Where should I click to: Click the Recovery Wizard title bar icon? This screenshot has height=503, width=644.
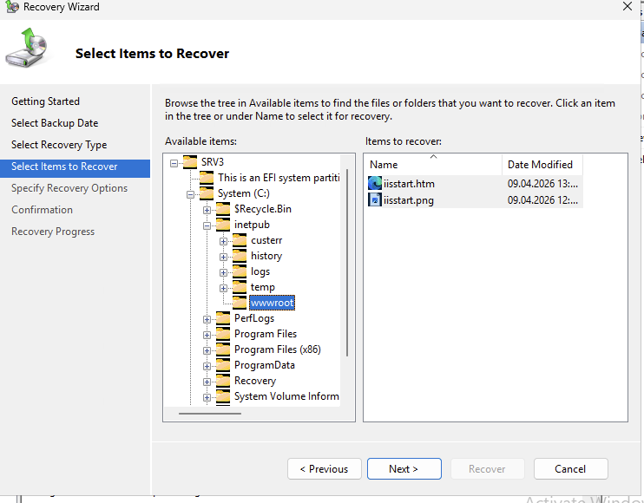coord(12,7)
